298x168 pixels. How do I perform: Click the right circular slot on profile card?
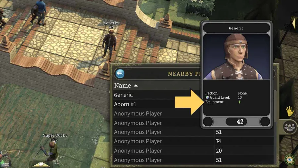click(265, 121)
